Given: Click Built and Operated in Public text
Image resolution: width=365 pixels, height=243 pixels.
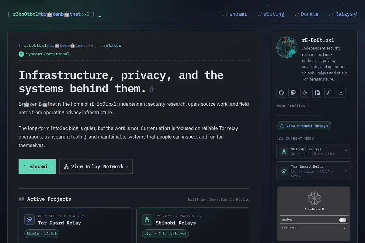Looking at the screenshot, I should click(218, 200).
